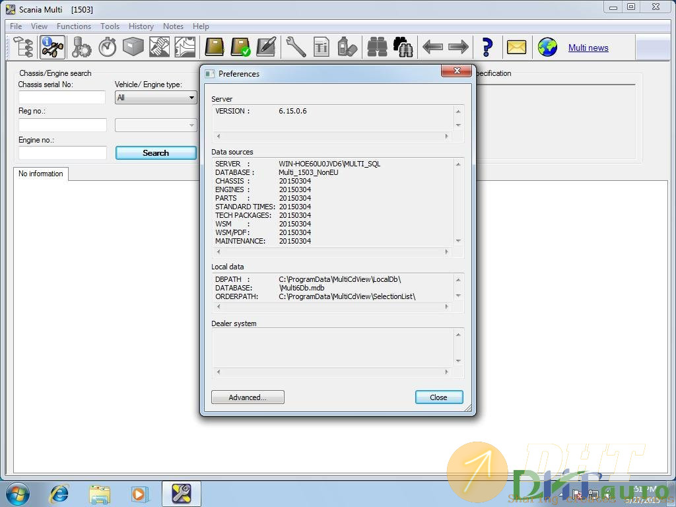Open the Multi news link

pos(588,48)
